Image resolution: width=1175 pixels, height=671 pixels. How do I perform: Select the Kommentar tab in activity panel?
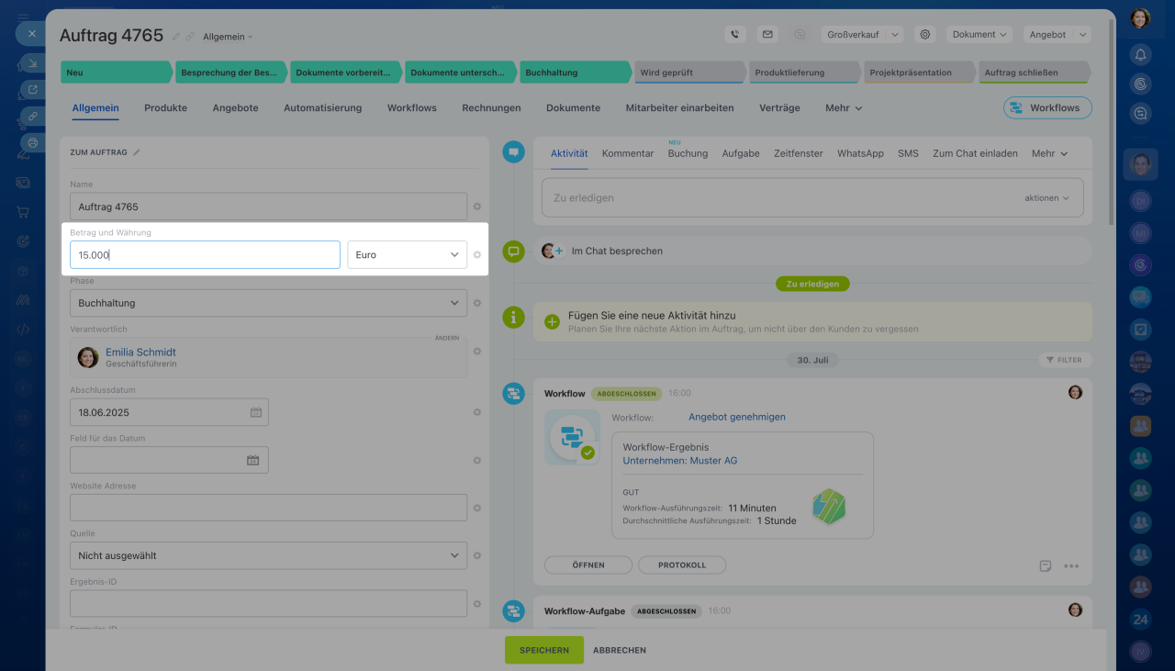628,153
